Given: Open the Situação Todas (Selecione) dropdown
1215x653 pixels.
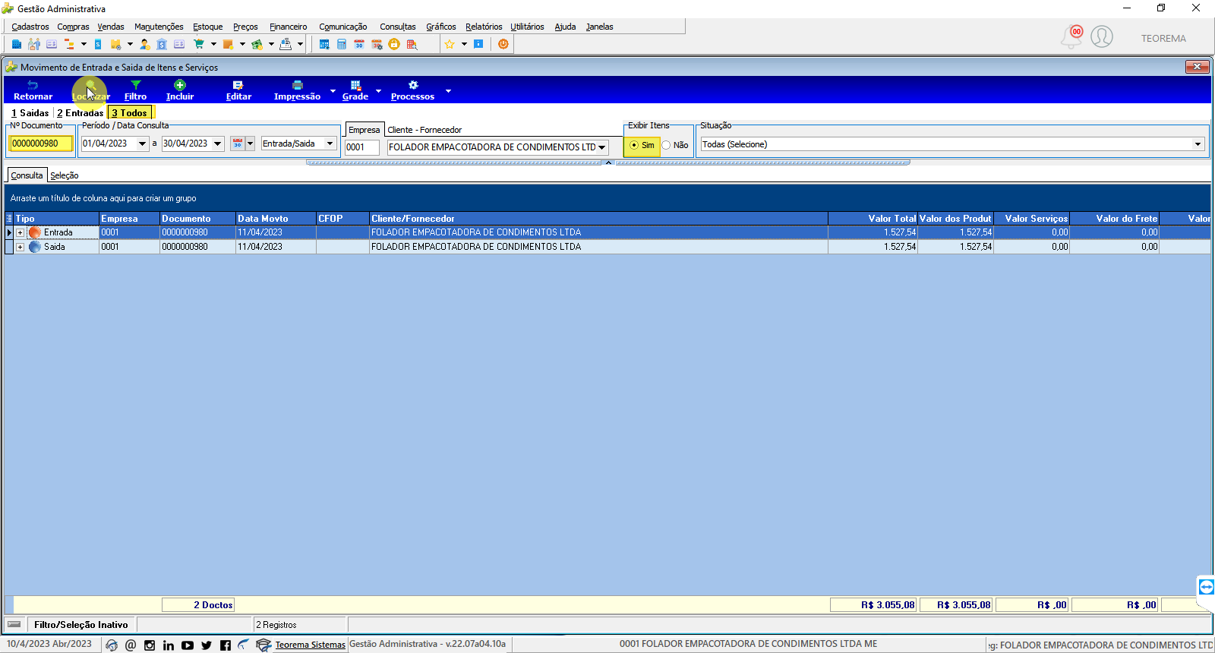Looking at the screenshot, I should 1198,144.
